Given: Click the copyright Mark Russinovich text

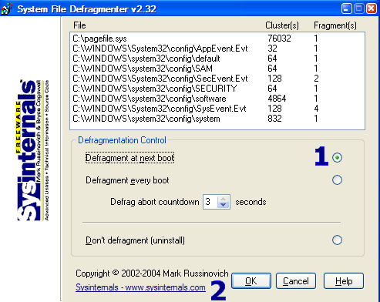Looking at the screenshot, I should 152,273.
